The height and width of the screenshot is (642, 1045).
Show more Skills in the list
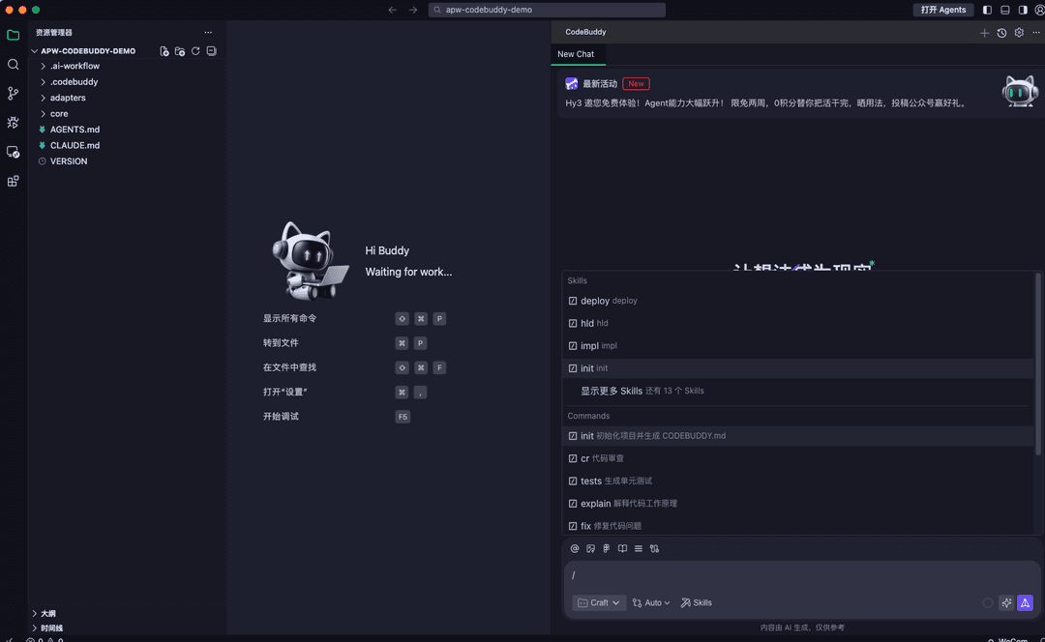(797, 391)
